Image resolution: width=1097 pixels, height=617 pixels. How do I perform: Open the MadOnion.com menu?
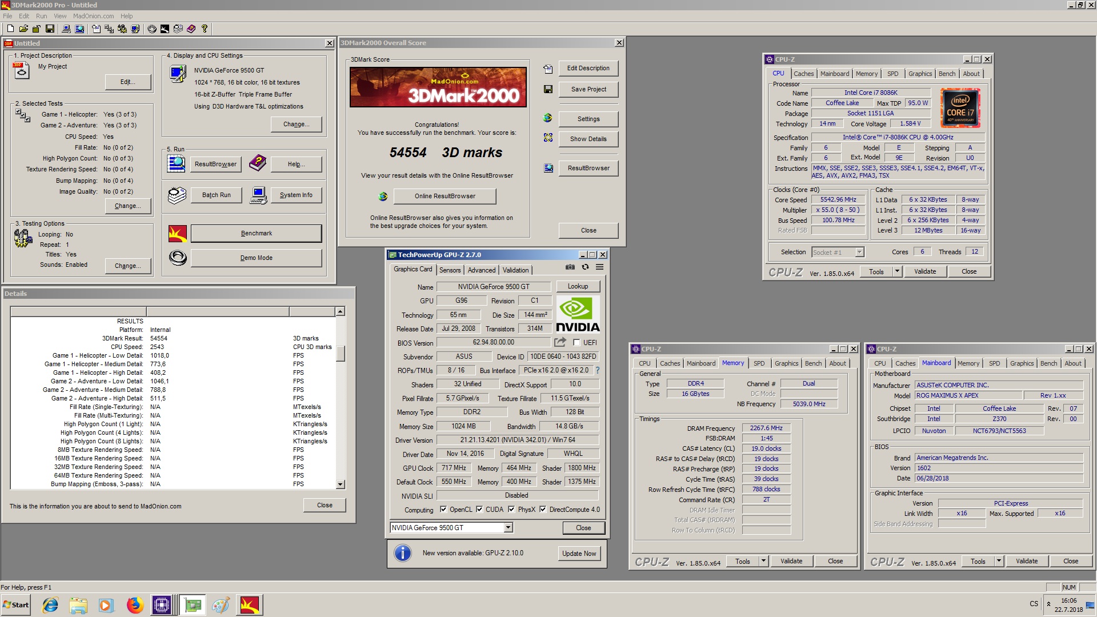point(93,16)
